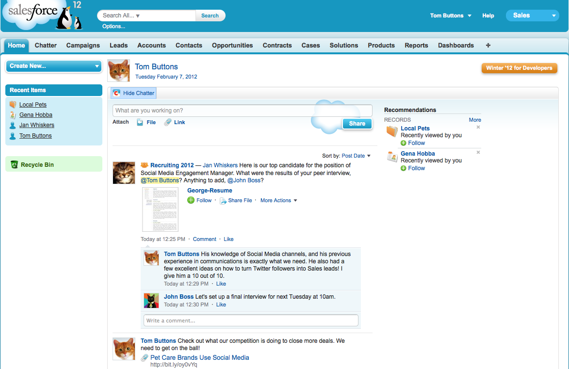This screenshot has width=569, height=369.
Task: Open Winter '12 for Developers
Action: pyautogui.click(x=520, y=68)
